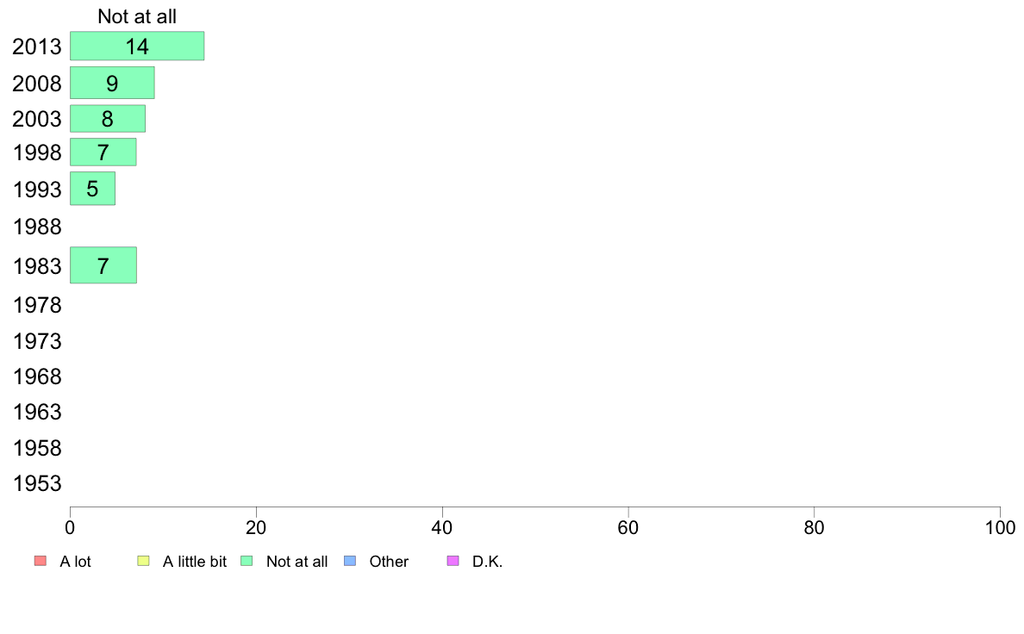Viewport: 1024px width, 634px height.
Task: Select the 2003 bar showing 8
Action: 108,119
